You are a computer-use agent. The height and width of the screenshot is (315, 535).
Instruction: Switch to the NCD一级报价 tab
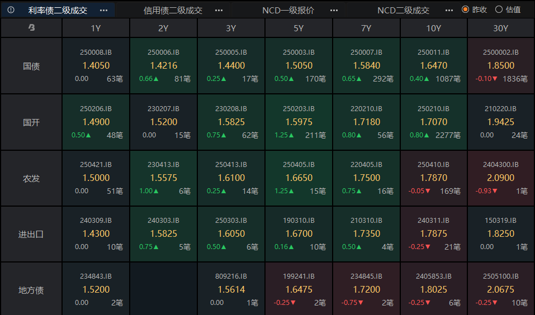pyautogui.click(x=288, y=10)
